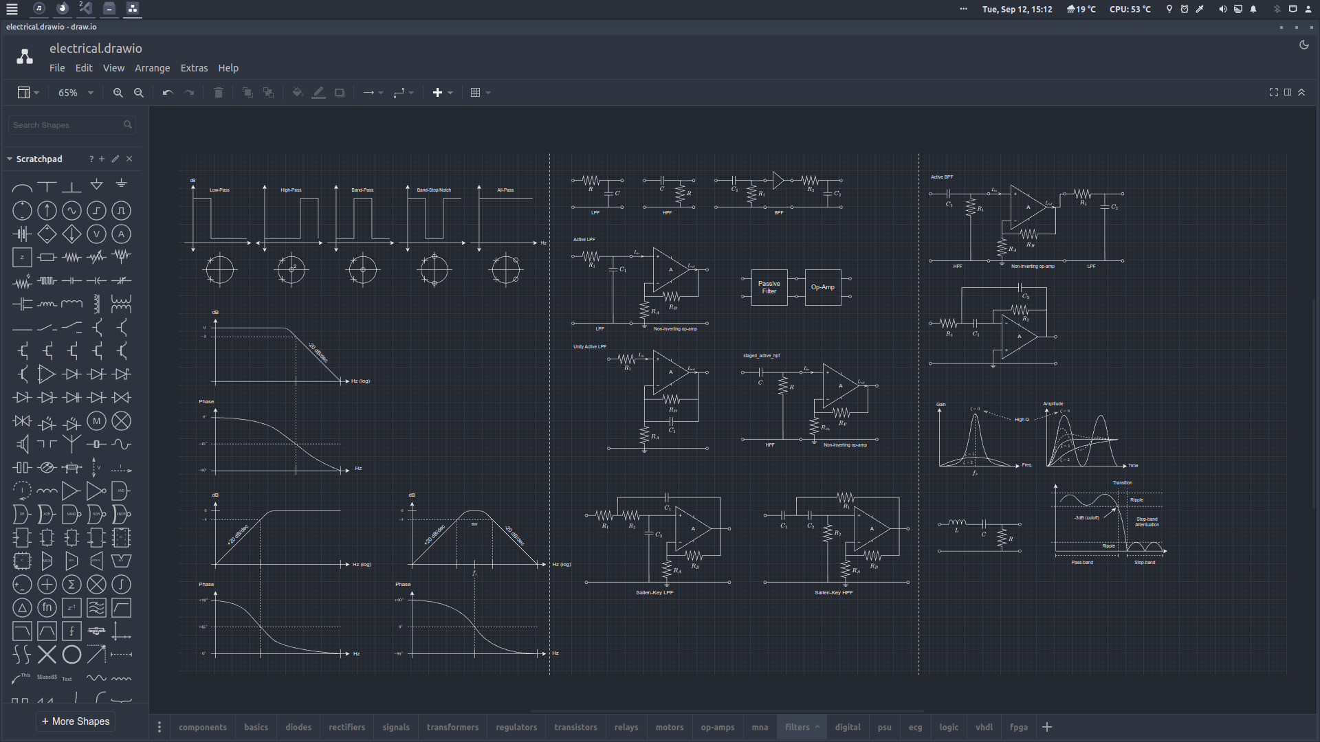
Task: Switch to the fpga page tab
Action: [x=1019, y=727]
